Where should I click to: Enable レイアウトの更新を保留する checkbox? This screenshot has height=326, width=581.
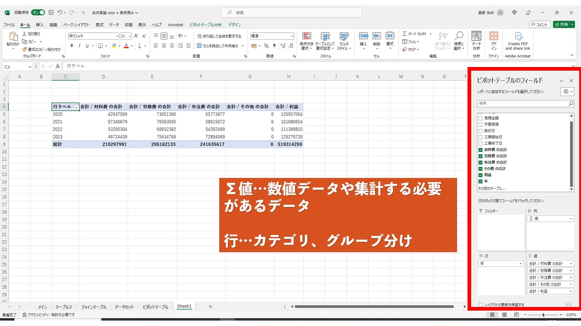click(x=481, y=305)
